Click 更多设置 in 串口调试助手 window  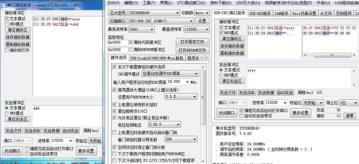tap(86, 151)
